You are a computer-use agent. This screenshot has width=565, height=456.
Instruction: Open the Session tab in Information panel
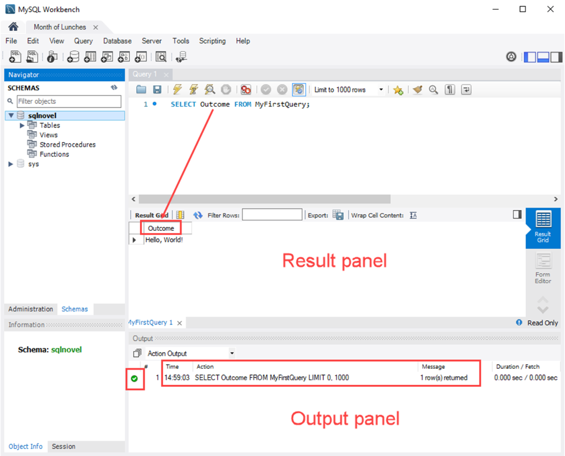click(x=63, y=446)
